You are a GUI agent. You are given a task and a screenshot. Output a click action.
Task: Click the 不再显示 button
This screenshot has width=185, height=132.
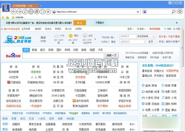(100, 23)
